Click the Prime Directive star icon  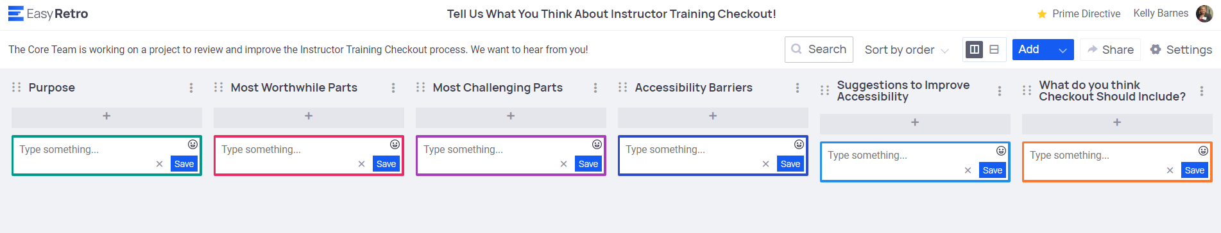1042,14
